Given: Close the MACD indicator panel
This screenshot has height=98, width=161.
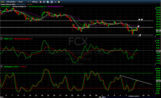Looking at the screenshot, I should 2,39.
